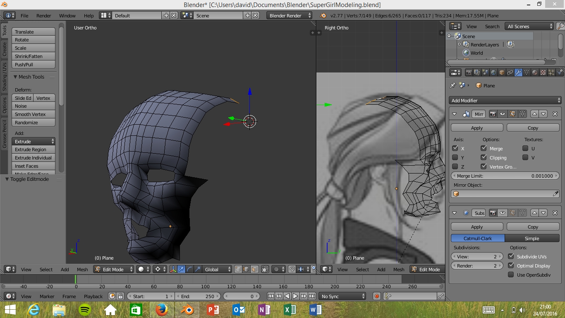This screenshot has width=565, height=318.
Task: Click the Extrude Region button
Action: click(x=34, y=149)
